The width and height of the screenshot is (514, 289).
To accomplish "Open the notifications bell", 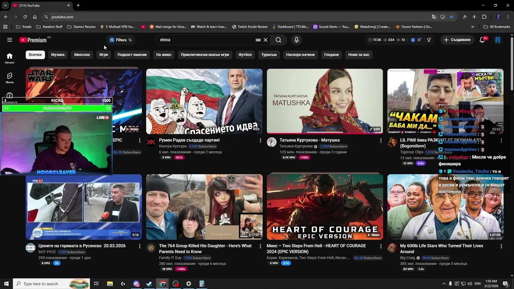I will point(483,40).
